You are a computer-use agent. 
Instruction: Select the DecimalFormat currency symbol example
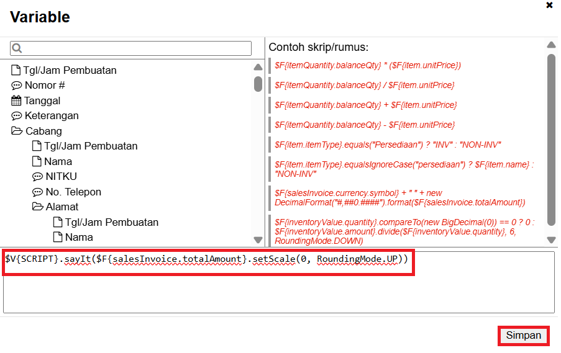click(x=400, y=198)
